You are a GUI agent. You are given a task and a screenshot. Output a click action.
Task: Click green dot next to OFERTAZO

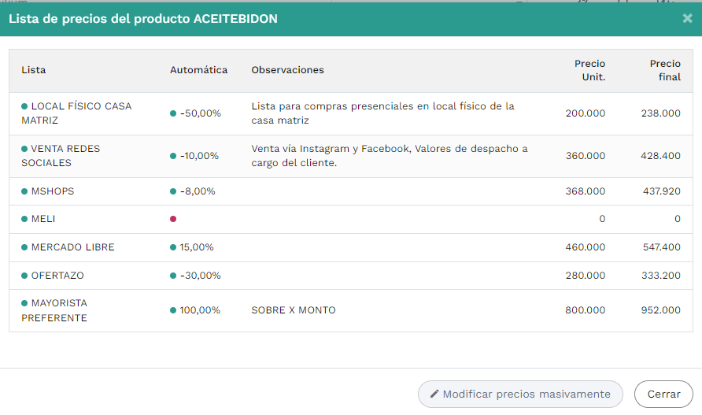[x=24, y=276]
